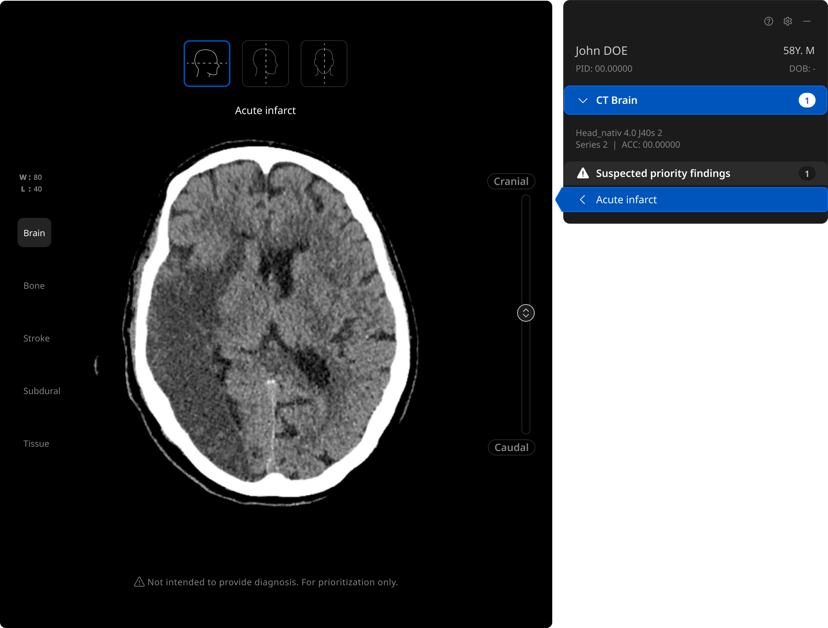Jump to Cranial end of slices
Viewport: 828px width, 628px height.
[511, 181]
